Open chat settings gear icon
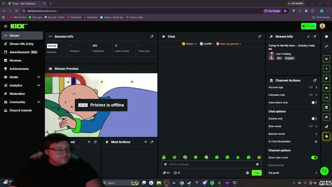 [x=247, y=173]
